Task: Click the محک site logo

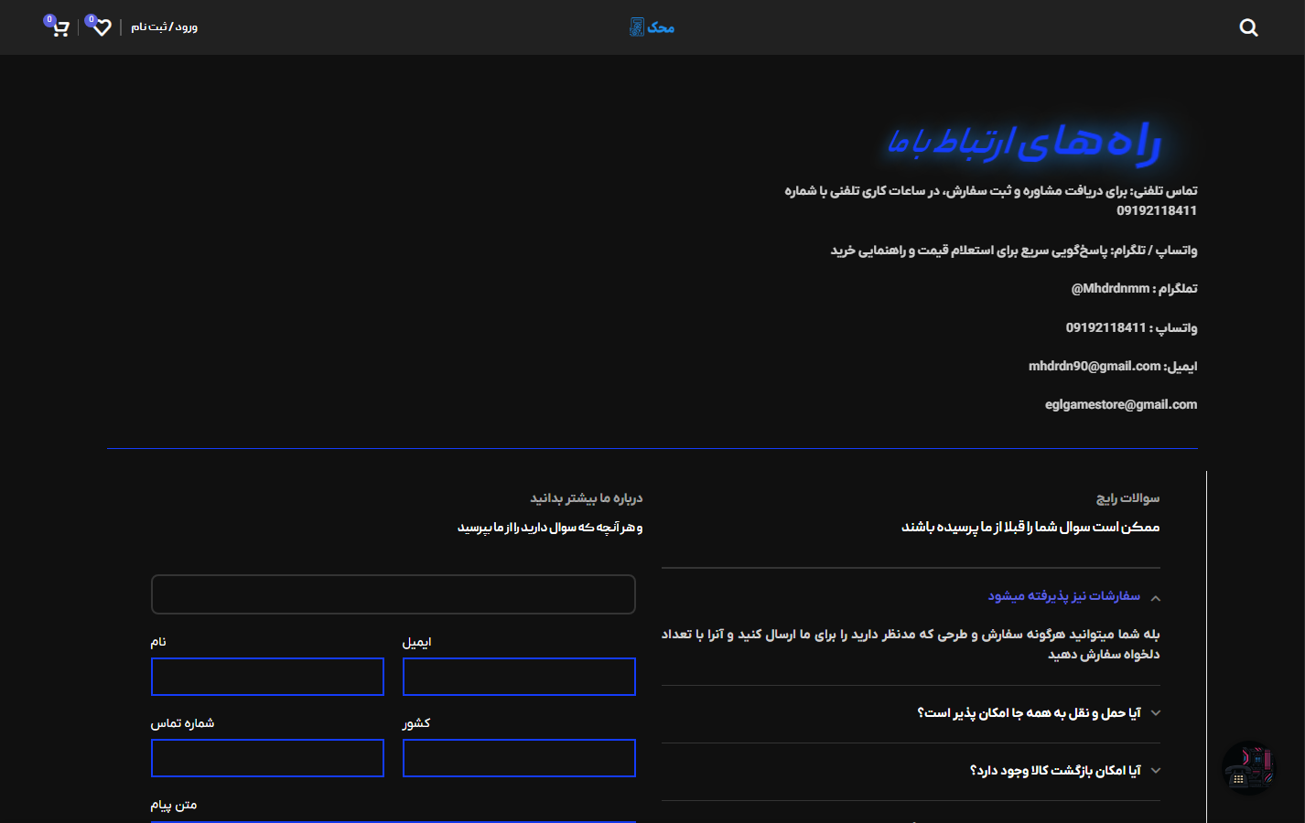Action: point(652,27)
